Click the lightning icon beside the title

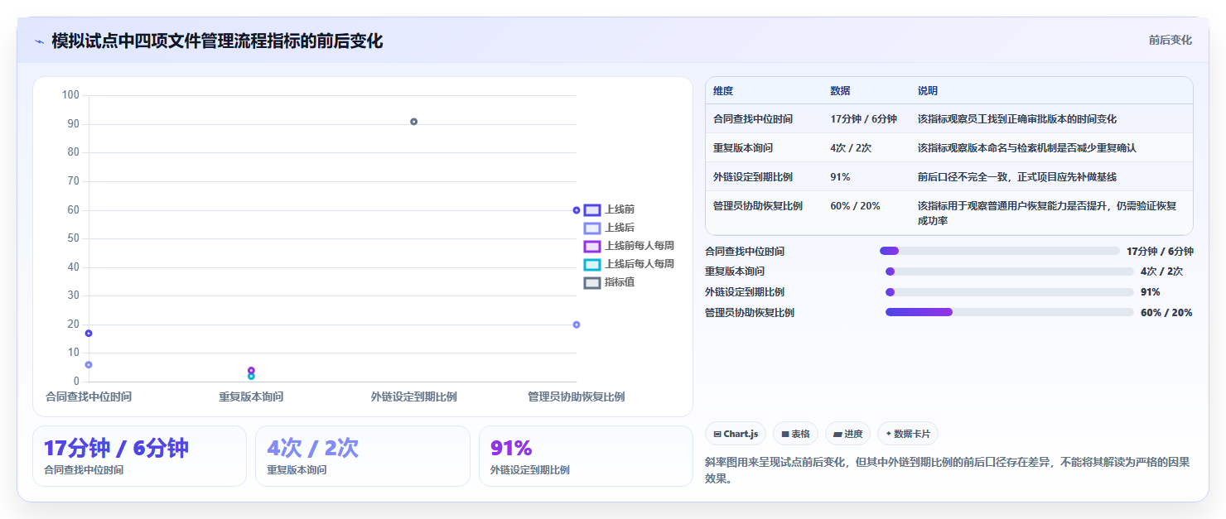(39, 41)
